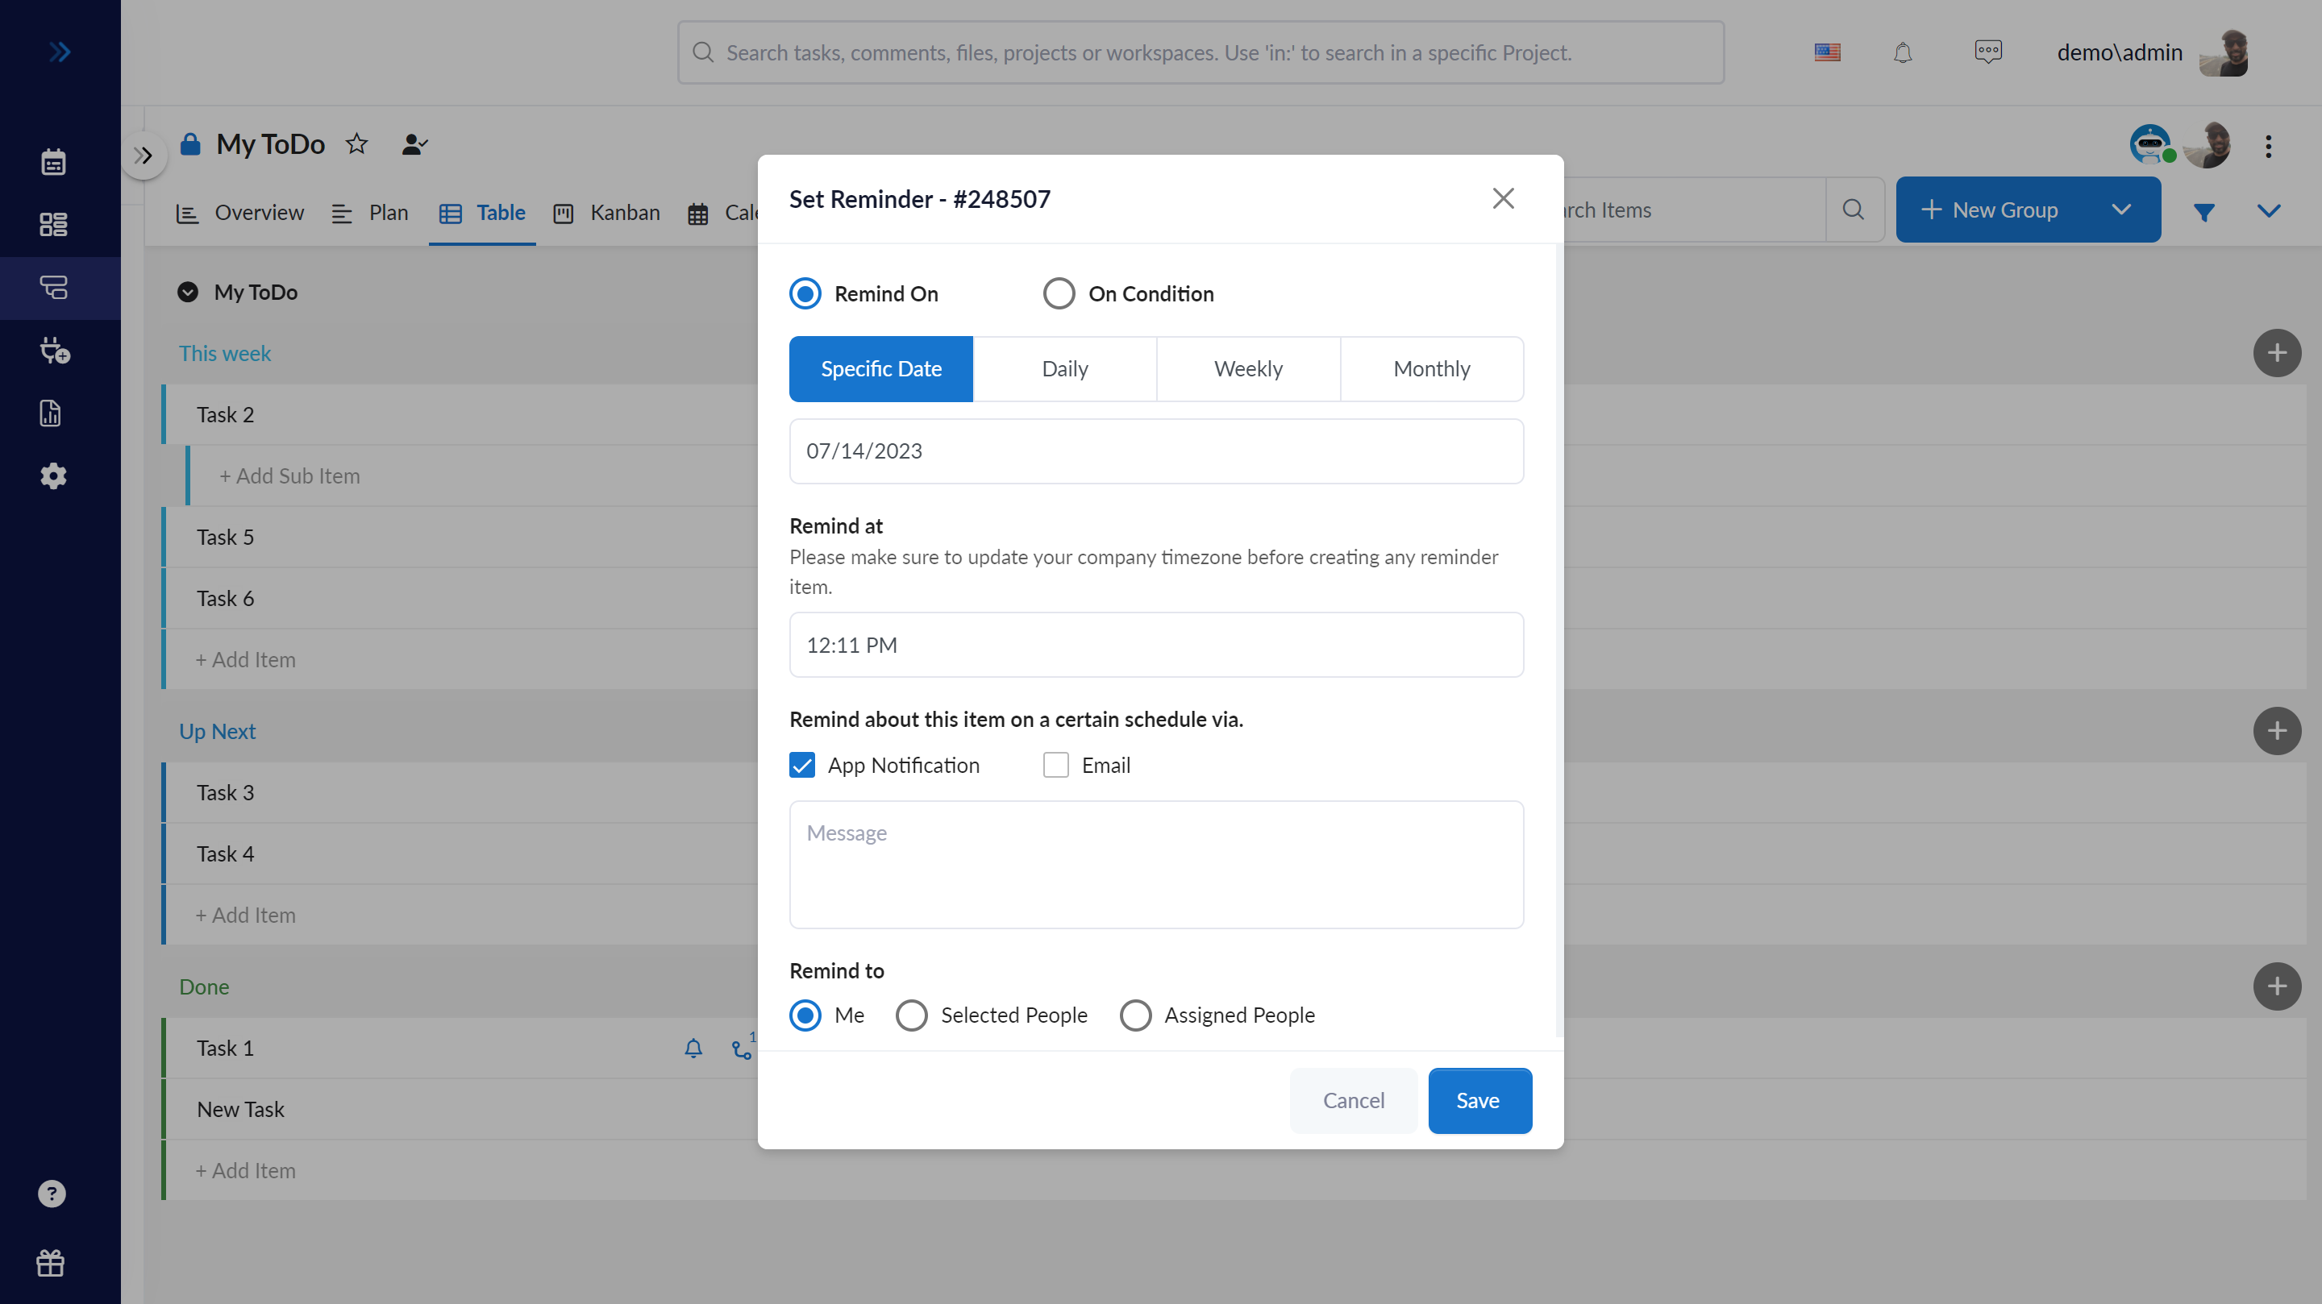Open the help question mark icon
This screenshot has width=2322, height=1304.
pos(52,1193)
